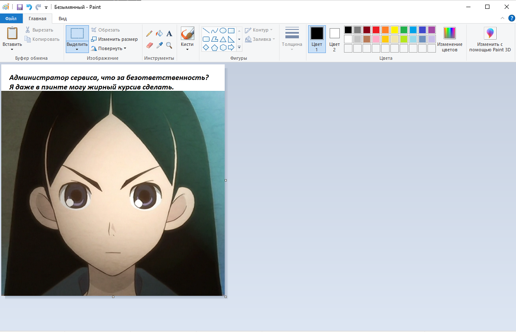516x332 pixels.
Task: Click the Копировать copy button
Action: pos(42,39)
